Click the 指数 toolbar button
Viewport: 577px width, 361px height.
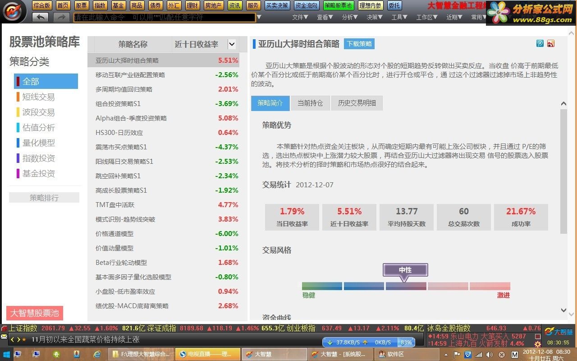click(x=100, y=5)
